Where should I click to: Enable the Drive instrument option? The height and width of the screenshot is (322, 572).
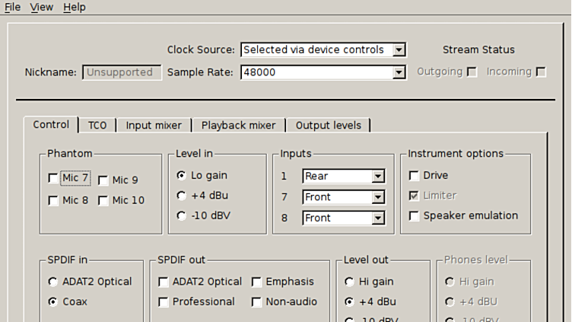point(414,176)
